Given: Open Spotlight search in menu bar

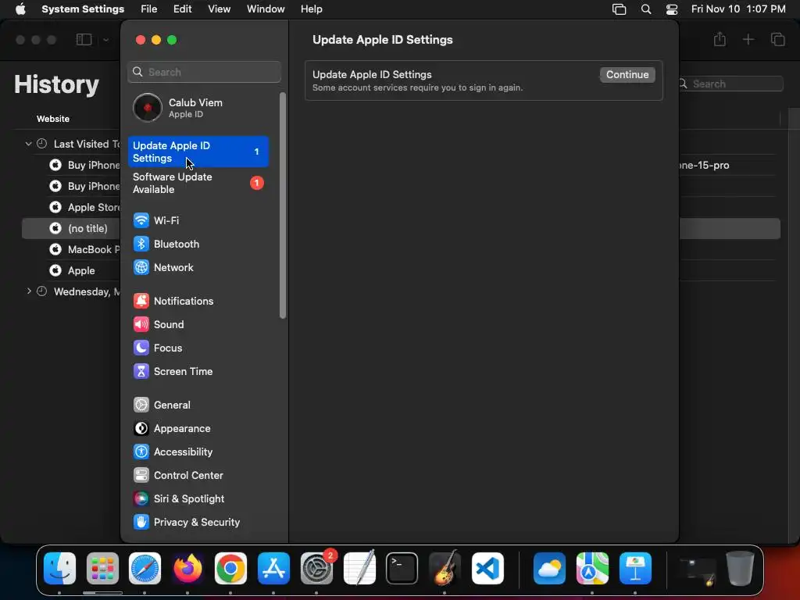Looking at the screenshot, I should (646, 9).
